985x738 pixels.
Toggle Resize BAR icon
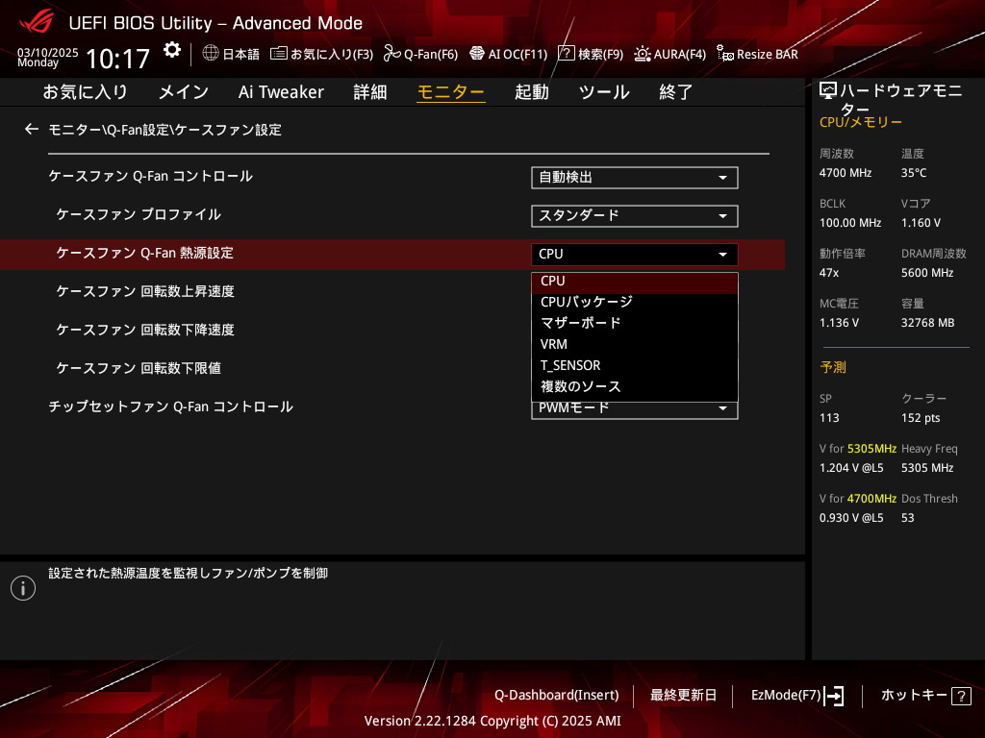(x=725, y=54)
